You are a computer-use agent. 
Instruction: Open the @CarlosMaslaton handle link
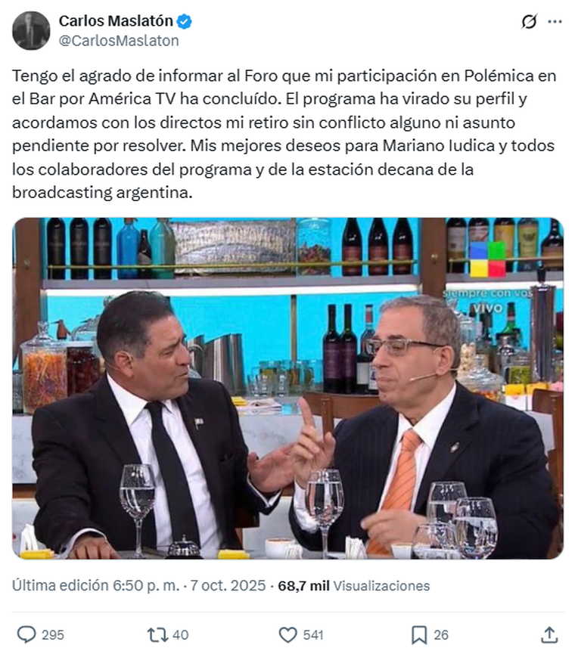tap(119, 41)
